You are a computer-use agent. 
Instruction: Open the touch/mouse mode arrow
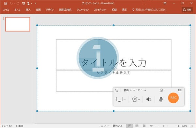(32, 4)
